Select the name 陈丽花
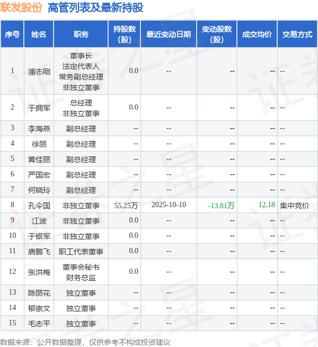 coord(39,293)
